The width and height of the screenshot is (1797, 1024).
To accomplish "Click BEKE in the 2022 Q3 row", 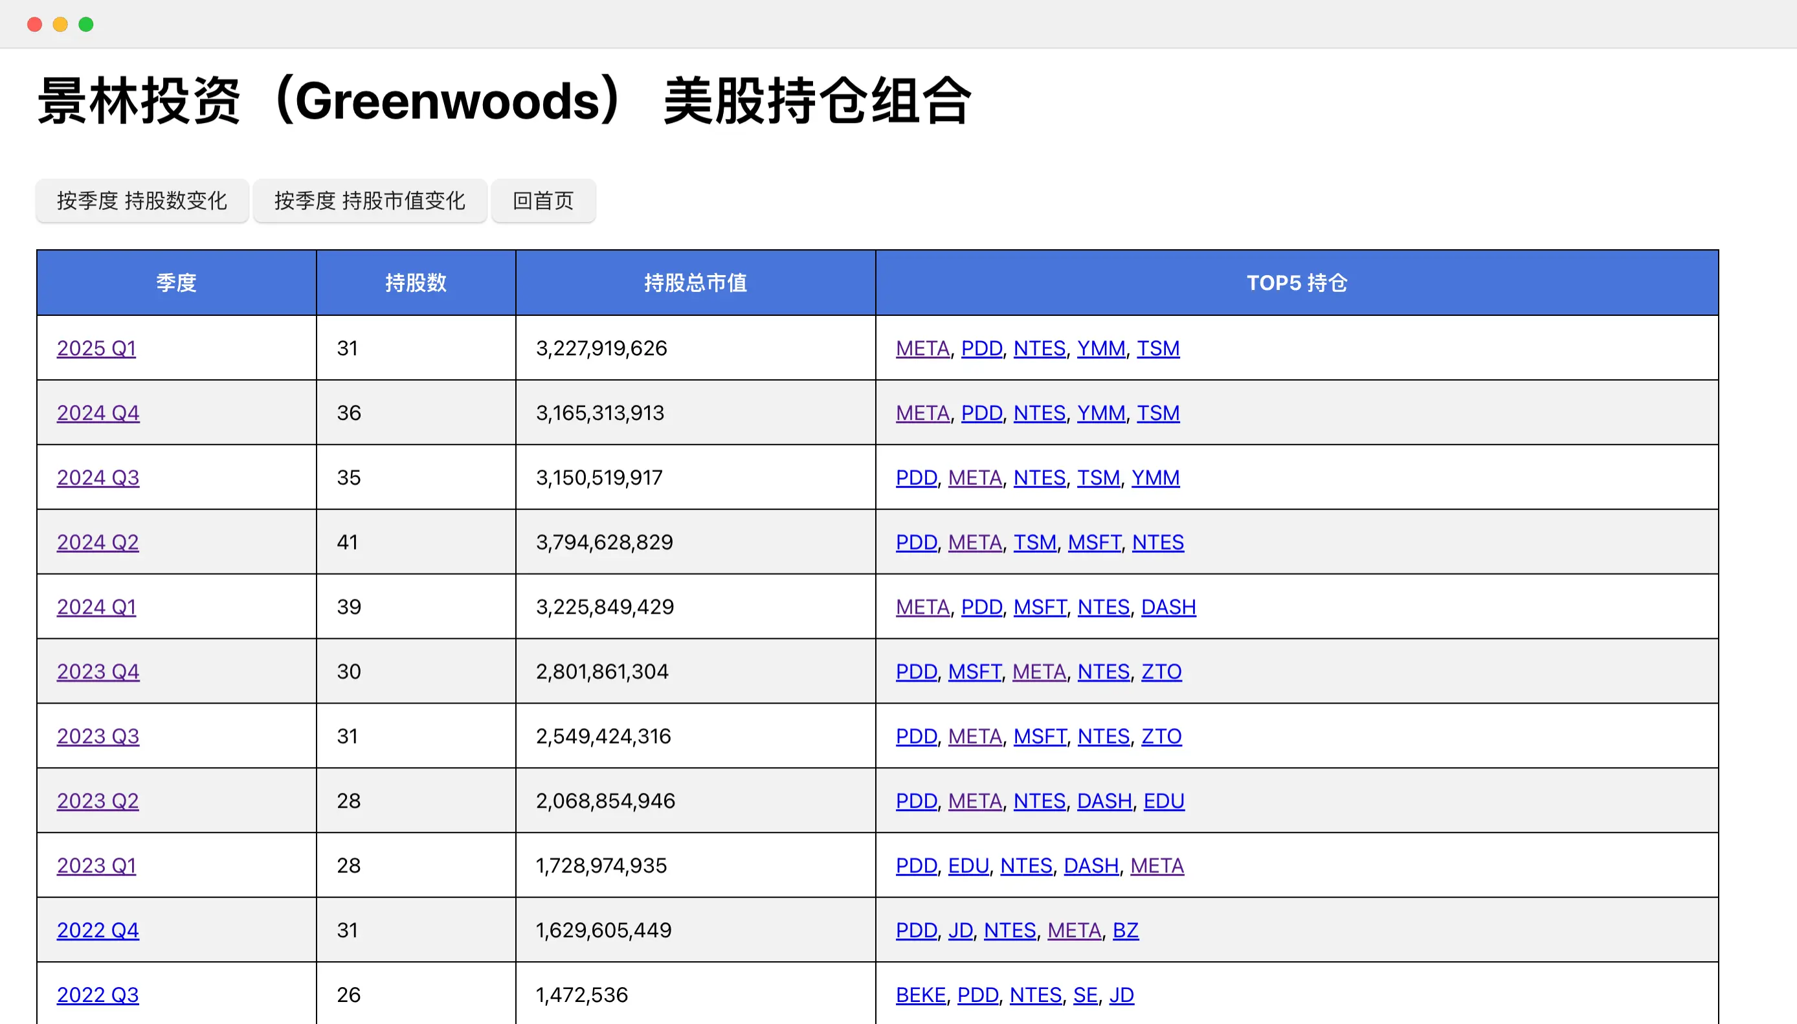I will click(921, 995).
